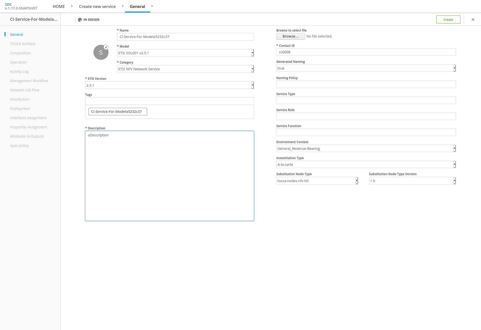Open the Generated Naming dropdown
This screenshot has width=481, height=330.
(x=366, y=68)
